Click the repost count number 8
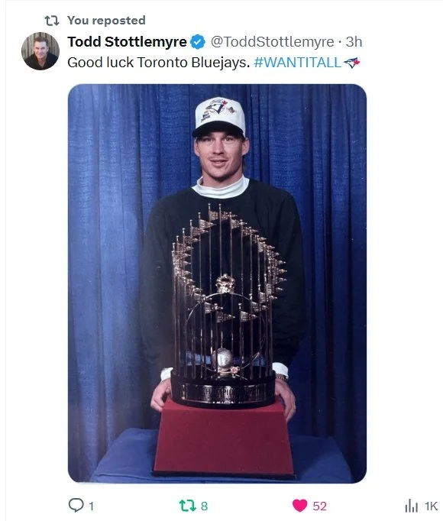Viewport: 443px width, 521px height. [x=204, y=506]
